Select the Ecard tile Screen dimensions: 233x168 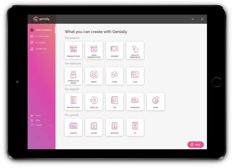click(94, 127)
